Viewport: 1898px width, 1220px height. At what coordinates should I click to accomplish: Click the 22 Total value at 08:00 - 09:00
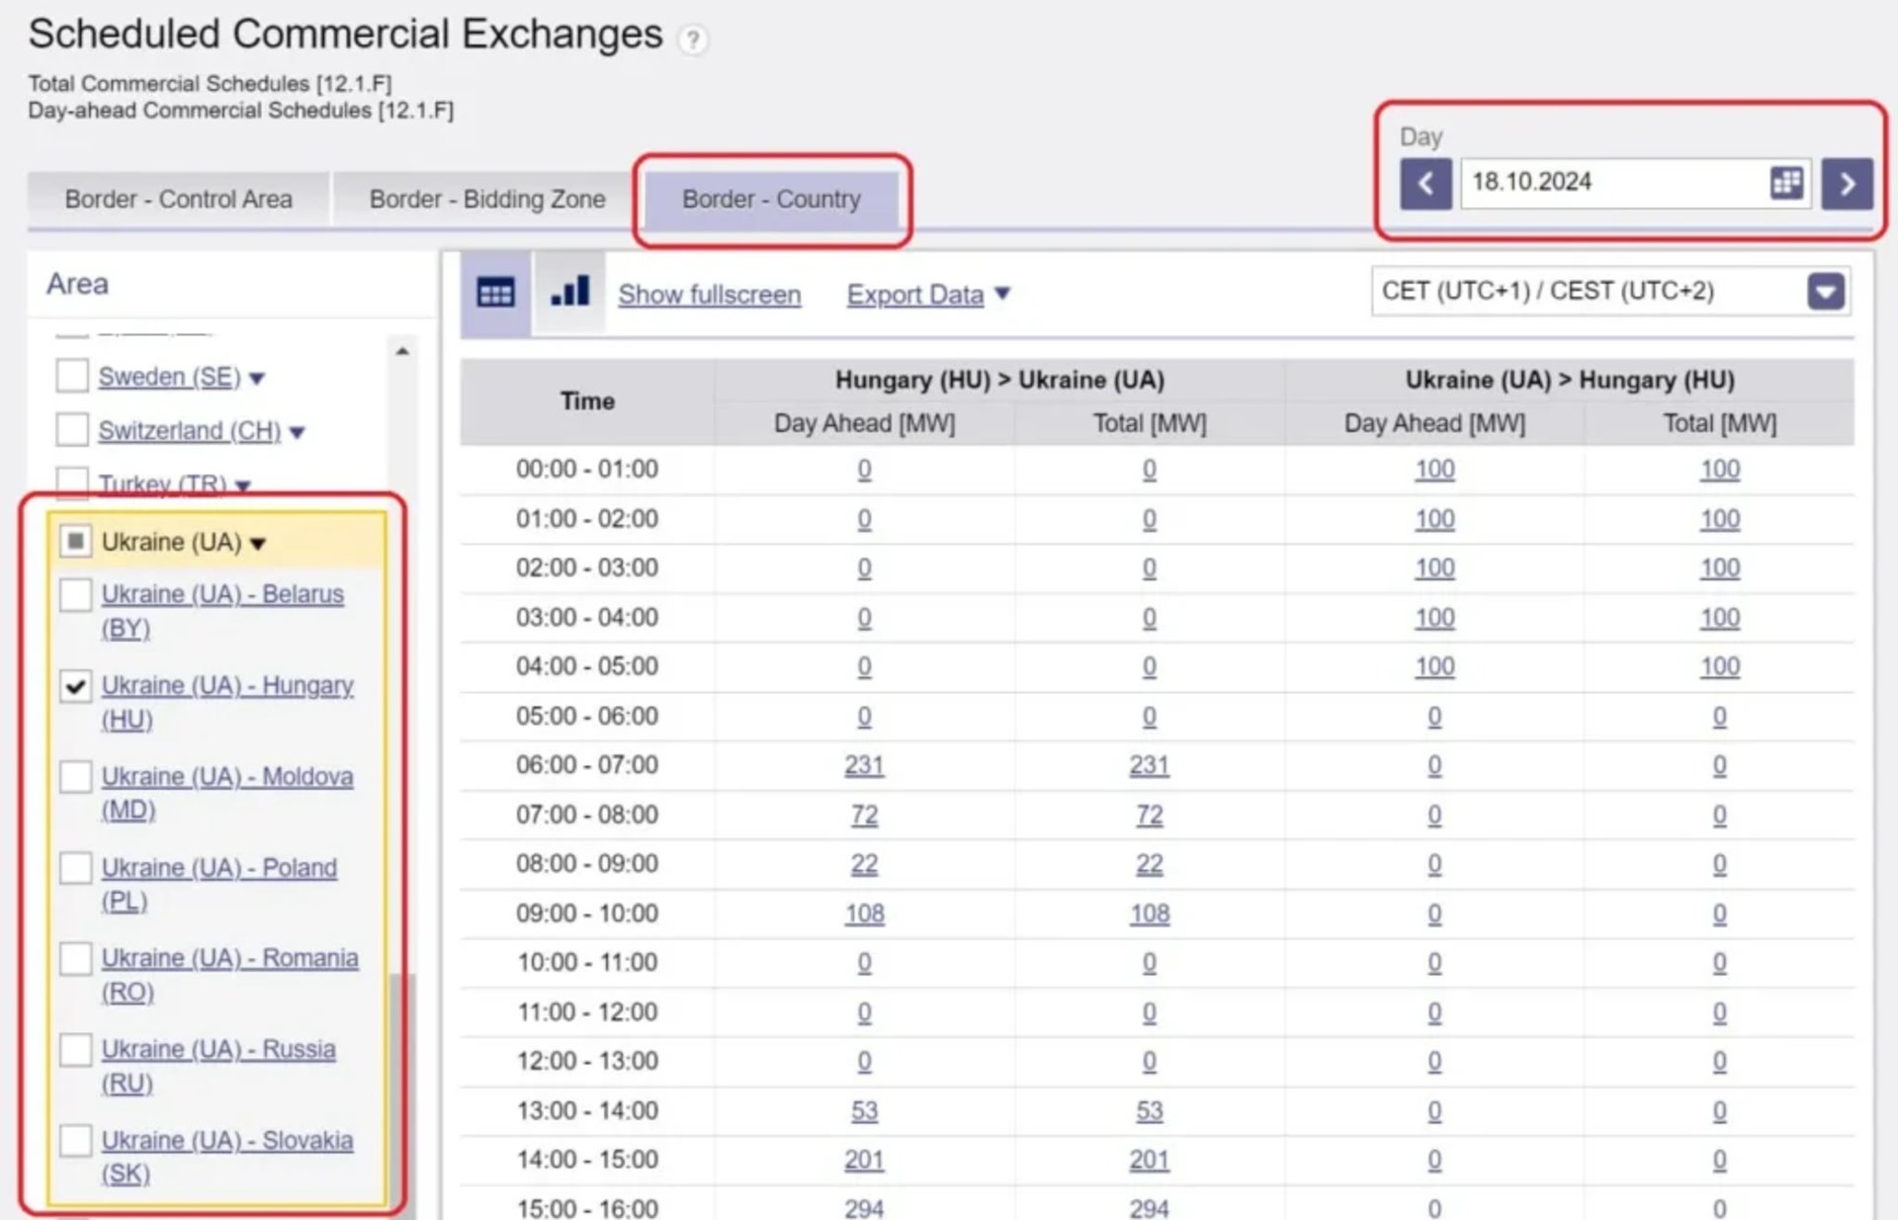(x=1149, y=864)
